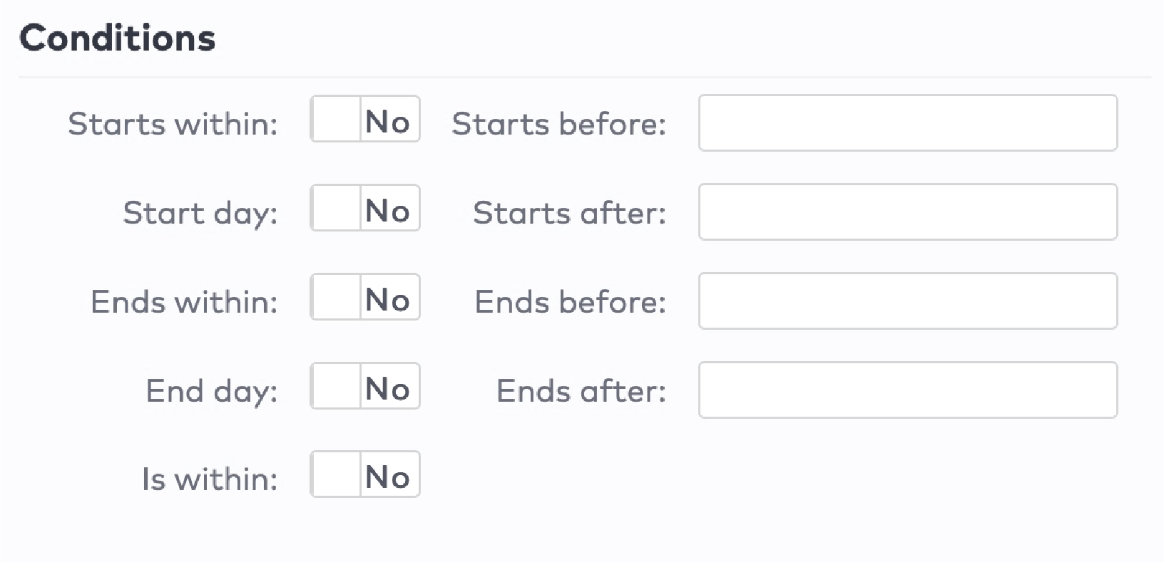Place cursor in Ends after field
Image resolution: width=1164 pixels, height=562 pixels.
coord(907,390)
